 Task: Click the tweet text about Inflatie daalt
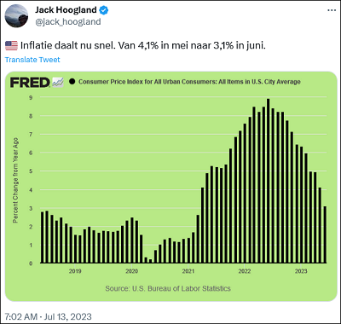point(143,45)
